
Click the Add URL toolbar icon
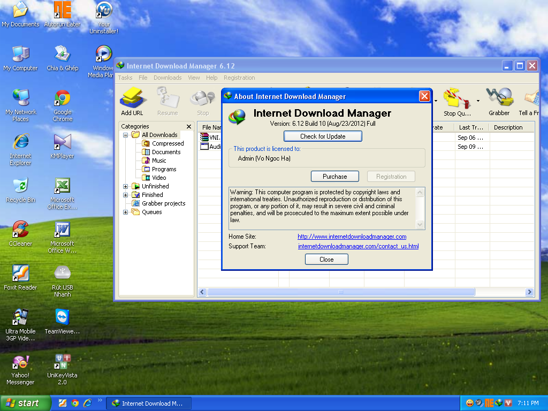132,102
